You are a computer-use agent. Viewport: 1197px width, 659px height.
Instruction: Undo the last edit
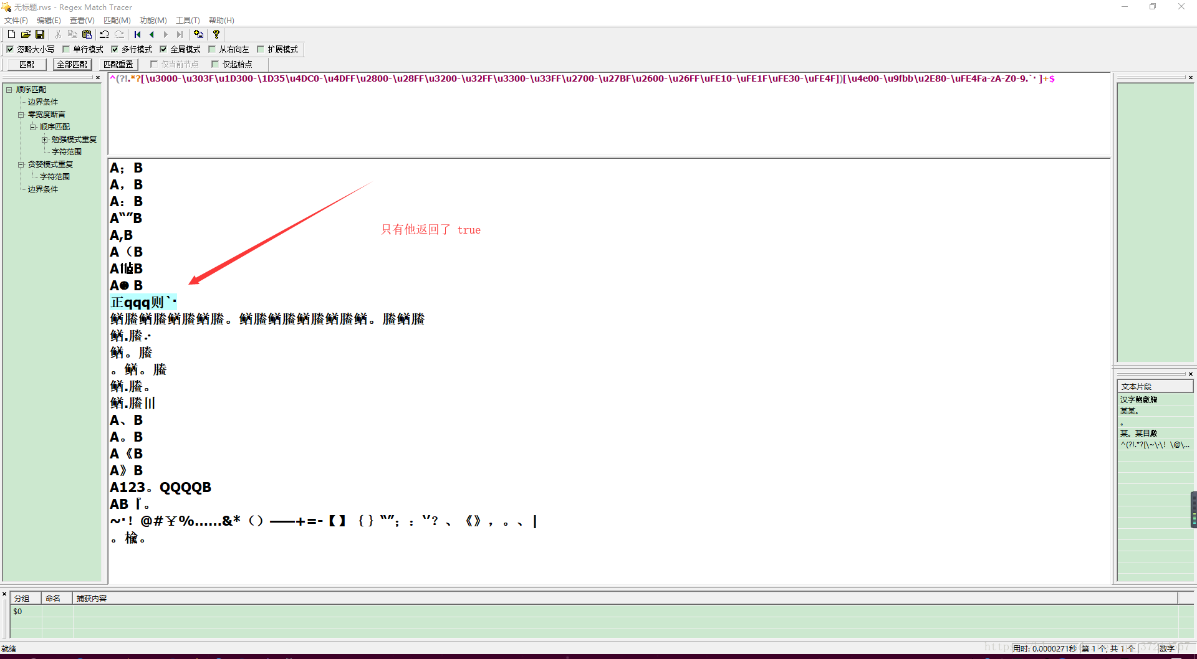105,34
